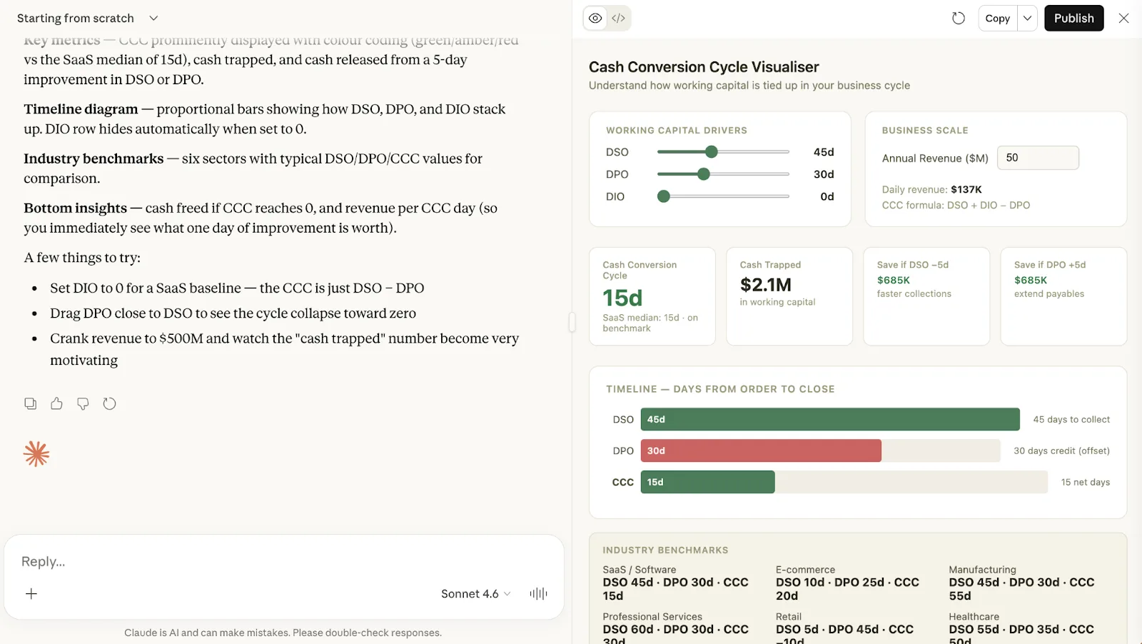Viewport: 1142px width, 644px height.
Task: Expand the Copy options dropdown arrow
Action: tap(1027, 18)
